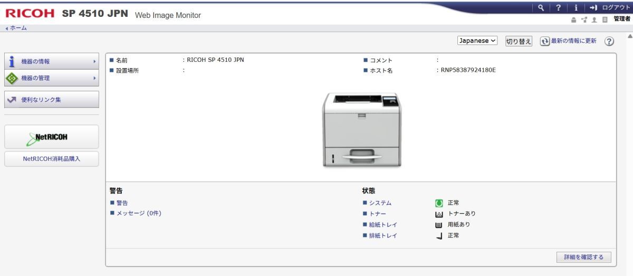Open the header info 'i' icon
633x276 pixels.
coord(576,7)
